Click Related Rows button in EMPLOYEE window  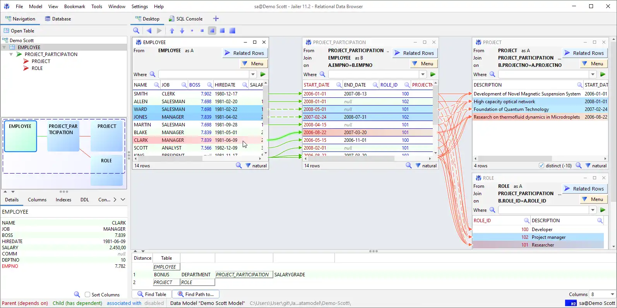coord(245,53)
